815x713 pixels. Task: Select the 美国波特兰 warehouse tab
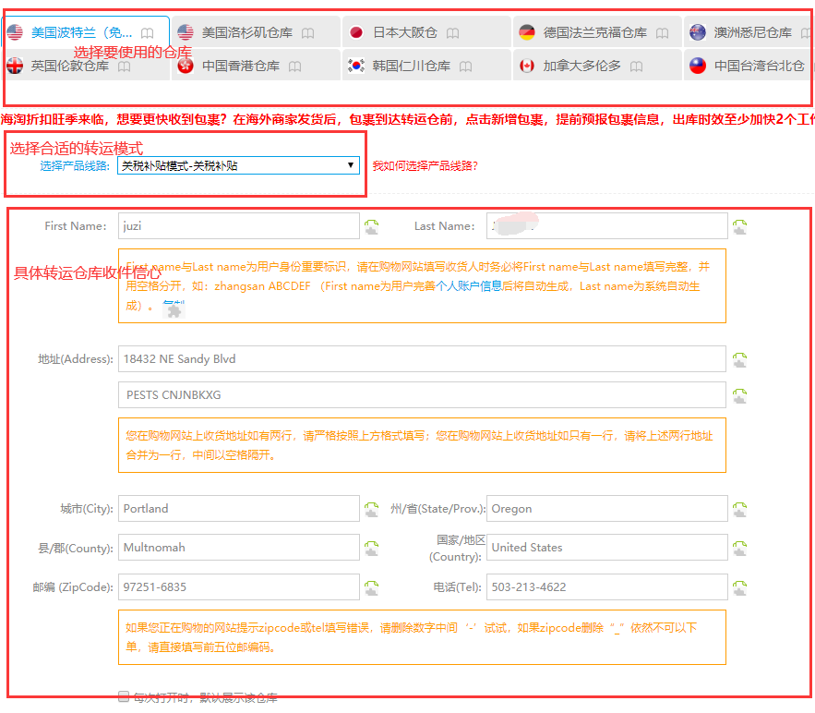coord(85,32)
